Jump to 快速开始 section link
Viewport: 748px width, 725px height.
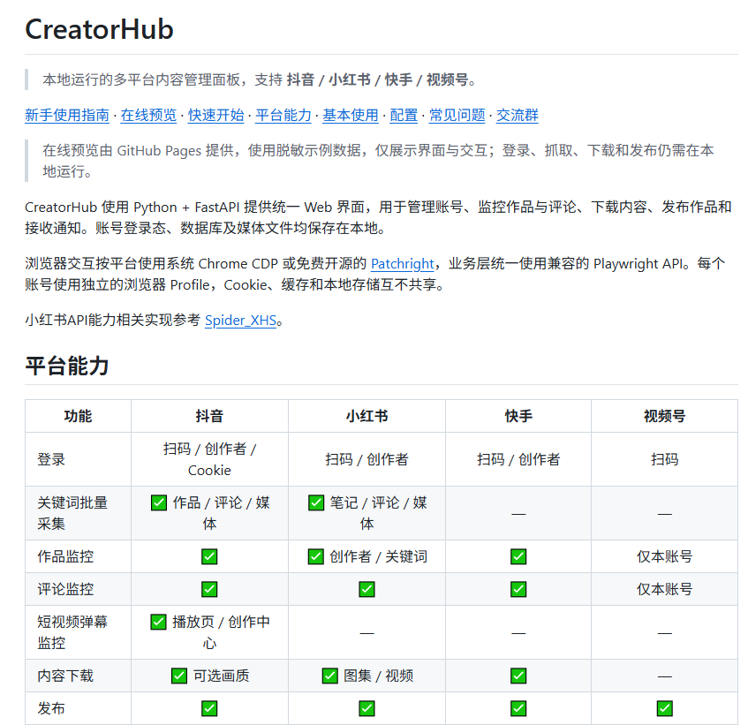pos(215,115)
